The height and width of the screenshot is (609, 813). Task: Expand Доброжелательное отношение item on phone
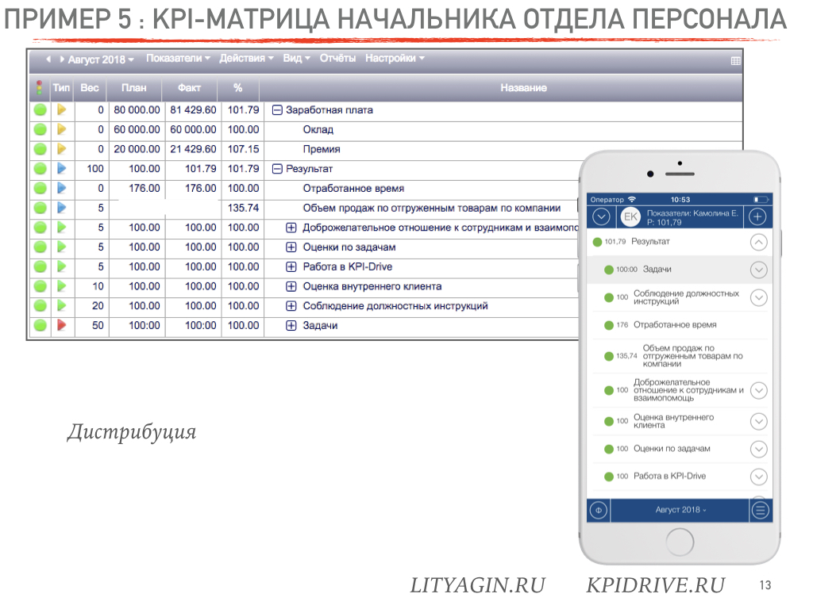click(x=758, y=390)
